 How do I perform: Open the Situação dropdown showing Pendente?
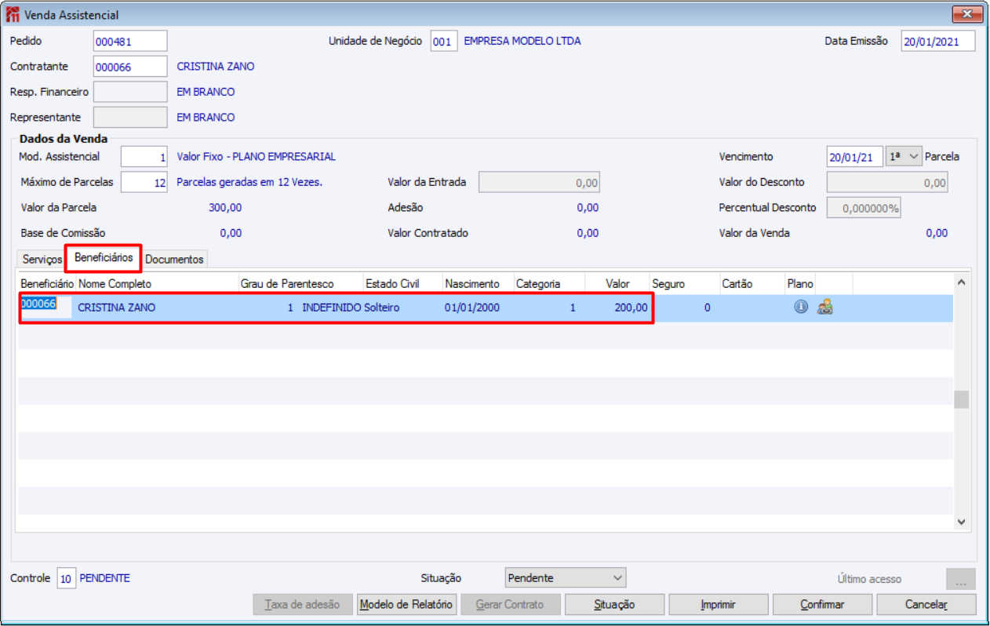565,578
